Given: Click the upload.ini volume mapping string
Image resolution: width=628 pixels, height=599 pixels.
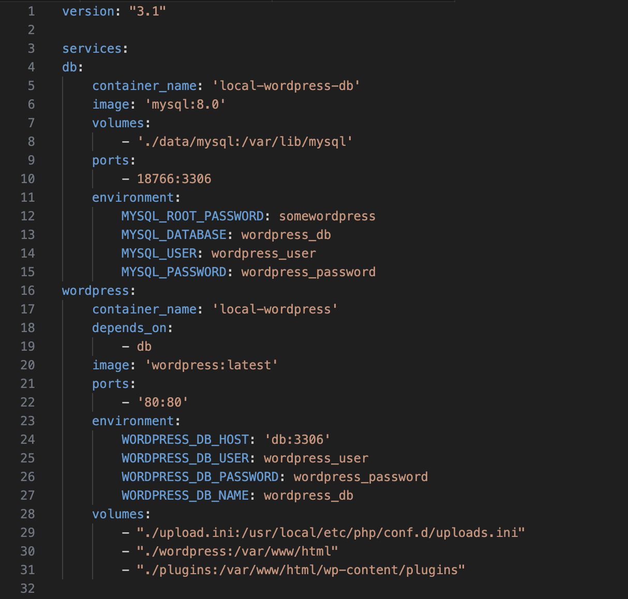Looking at the screenshot, I should 331,533.
